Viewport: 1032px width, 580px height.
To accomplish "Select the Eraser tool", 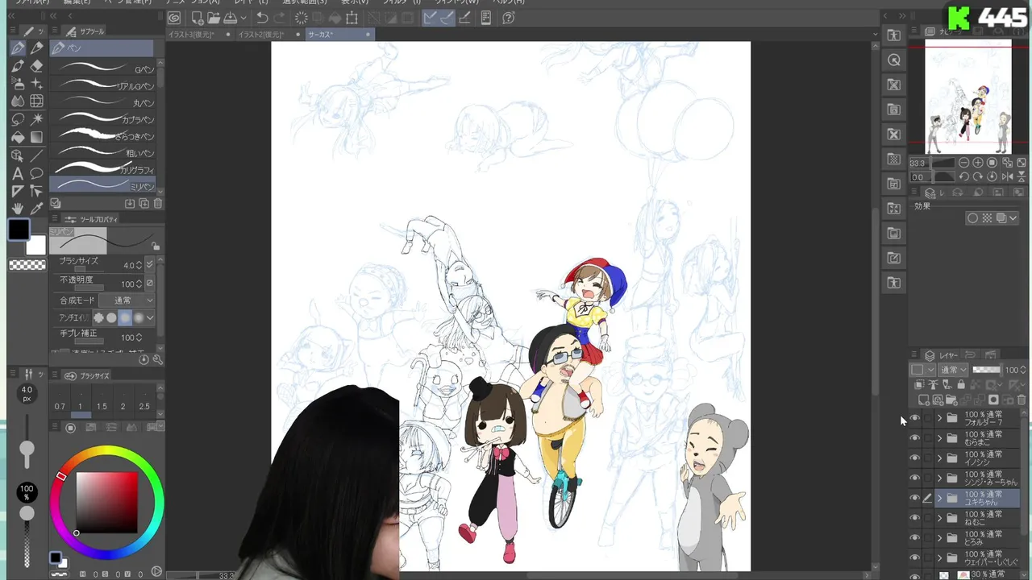I will coord(36,66).
